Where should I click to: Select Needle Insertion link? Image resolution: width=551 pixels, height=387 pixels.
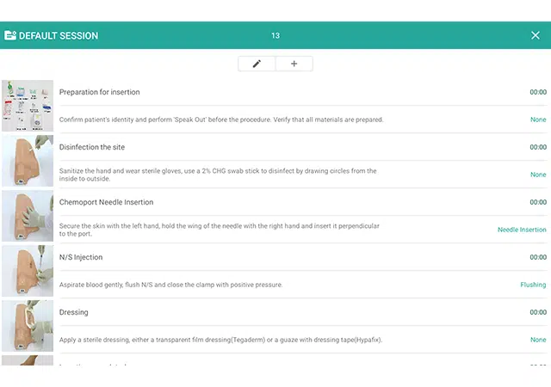[522, 230]
